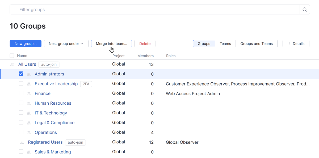319x158 pixels.
Task: Click group icon beside Sales & Marketing
Action: click(x=29, y=152)
